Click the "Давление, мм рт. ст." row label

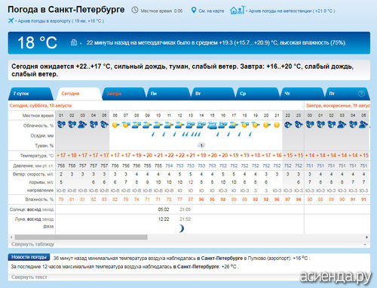33,166
